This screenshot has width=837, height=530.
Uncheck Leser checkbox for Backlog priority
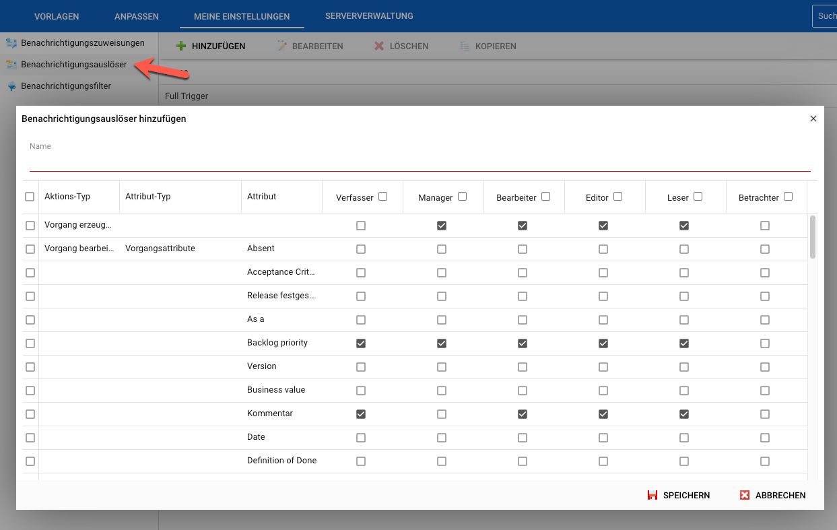pos(684,343)
